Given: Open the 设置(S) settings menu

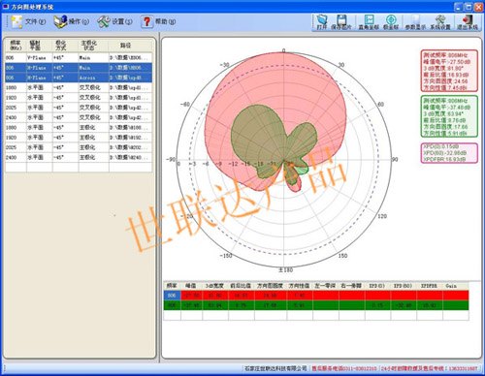Looking at the screenshot, I should 115,21.
